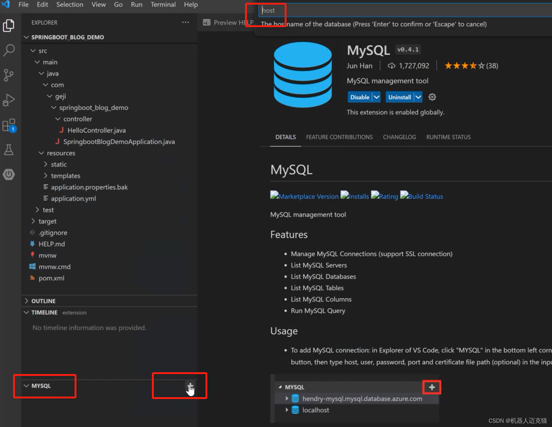Open pom.xml in explorer

51,278
